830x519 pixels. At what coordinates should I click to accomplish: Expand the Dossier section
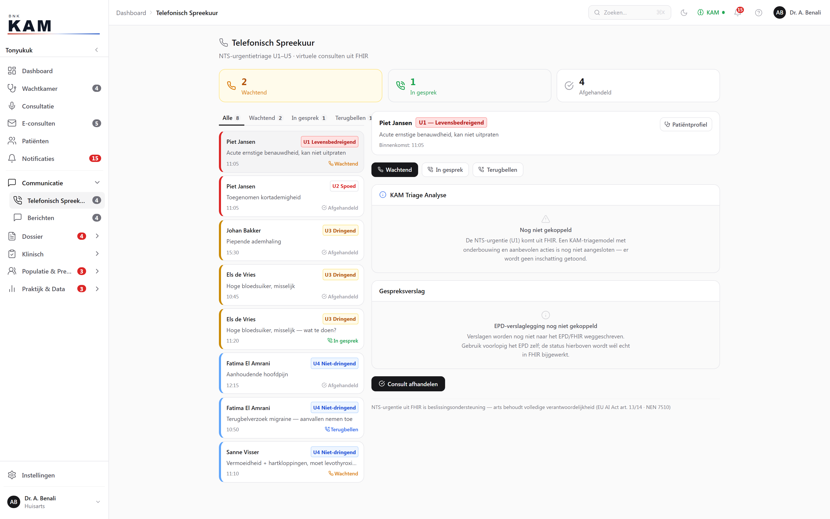click(98, 236)
